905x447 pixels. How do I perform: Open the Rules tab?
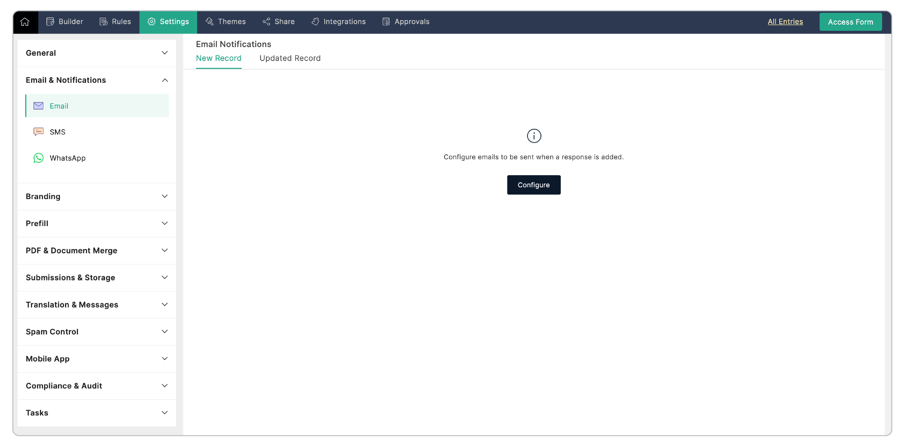point(115,22)
